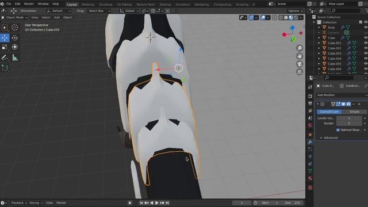This screenshot has height=207, width=368.
Task: Toggle show overlays button
Action: [x=263, y=18]
